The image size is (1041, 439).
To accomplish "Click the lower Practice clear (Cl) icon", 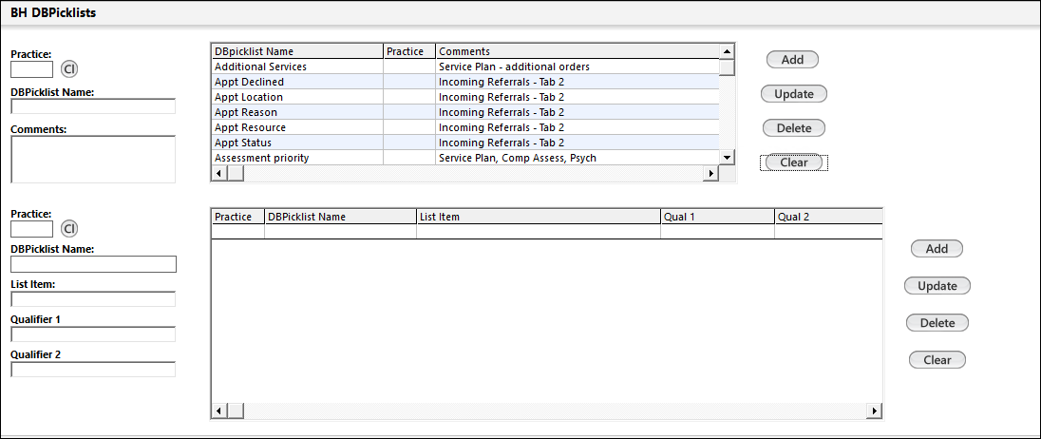I will pyautogui.click(x=69, y=228).
